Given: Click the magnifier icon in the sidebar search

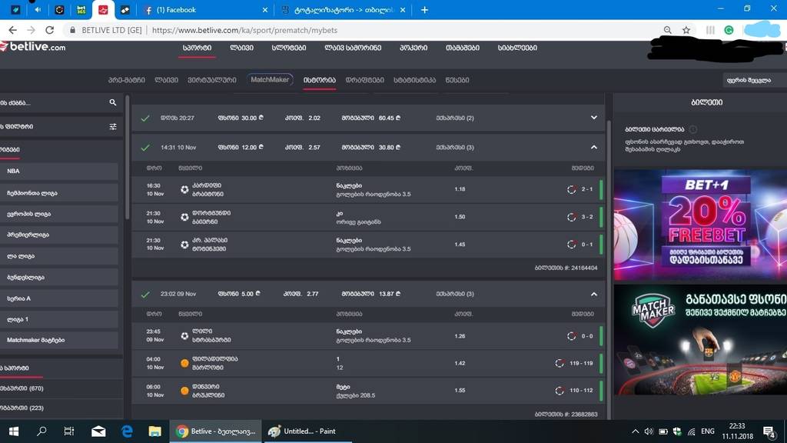Looking at the screenshot, I should (x=113, y=102).
